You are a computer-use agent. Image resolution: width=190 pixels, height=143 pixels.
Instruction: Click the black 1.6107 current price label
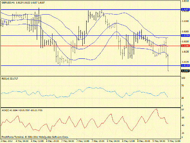185,71
